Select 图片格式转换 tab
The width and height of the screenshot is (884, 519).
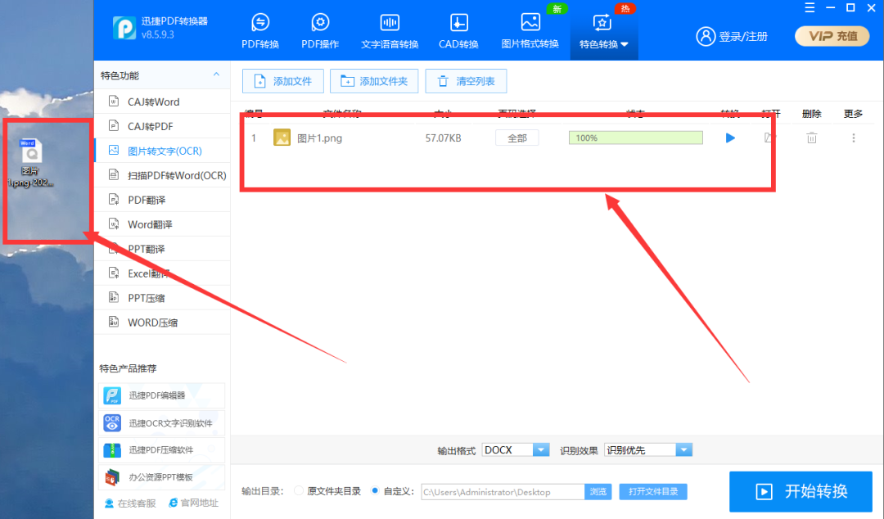coord(530,31)
